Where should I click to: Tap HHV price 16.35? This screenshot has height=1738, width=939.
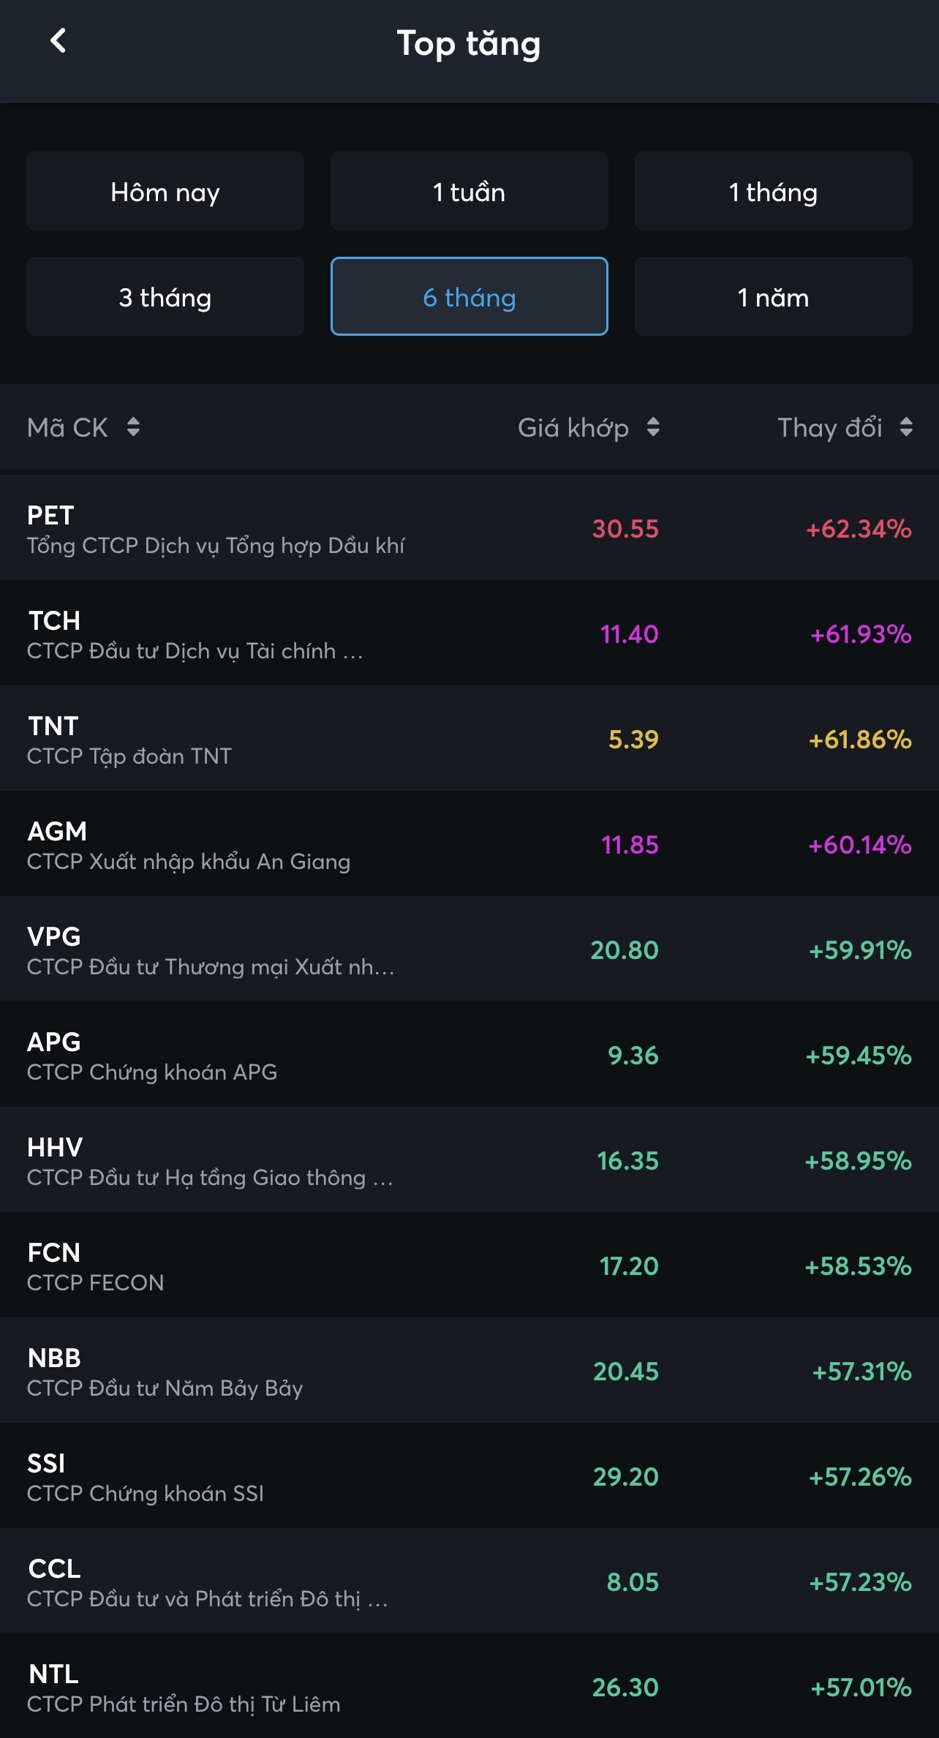click(x=627, y=1161)
